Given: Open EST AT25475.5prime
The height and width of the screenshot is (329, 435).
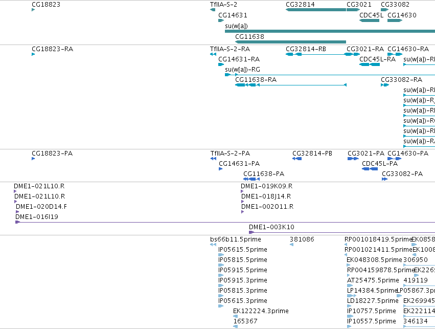Looking at the screenshot, I should pyautogui.click(x=373, y=281).
